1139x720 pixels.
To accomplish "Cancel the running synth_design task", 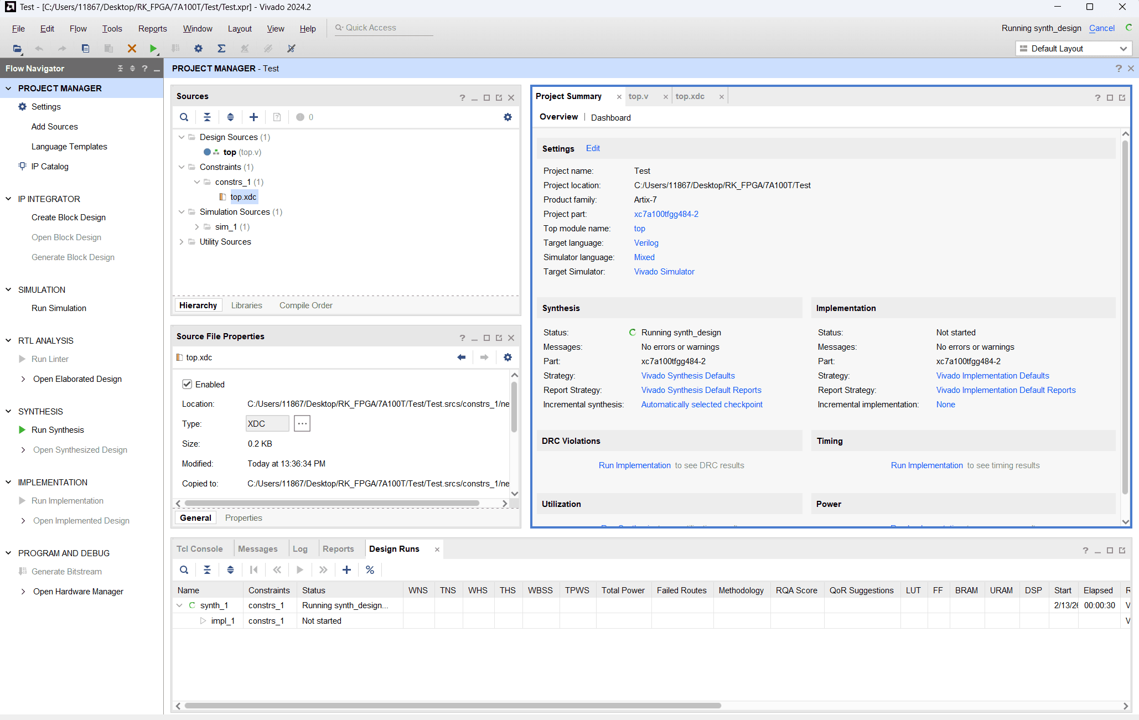I will pos(1101,28).
